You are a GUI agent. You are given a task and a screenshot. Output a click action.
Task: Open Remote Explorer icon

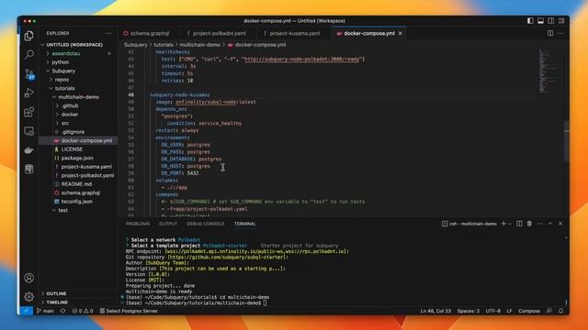pyautogui.click(x=28, y=131)
